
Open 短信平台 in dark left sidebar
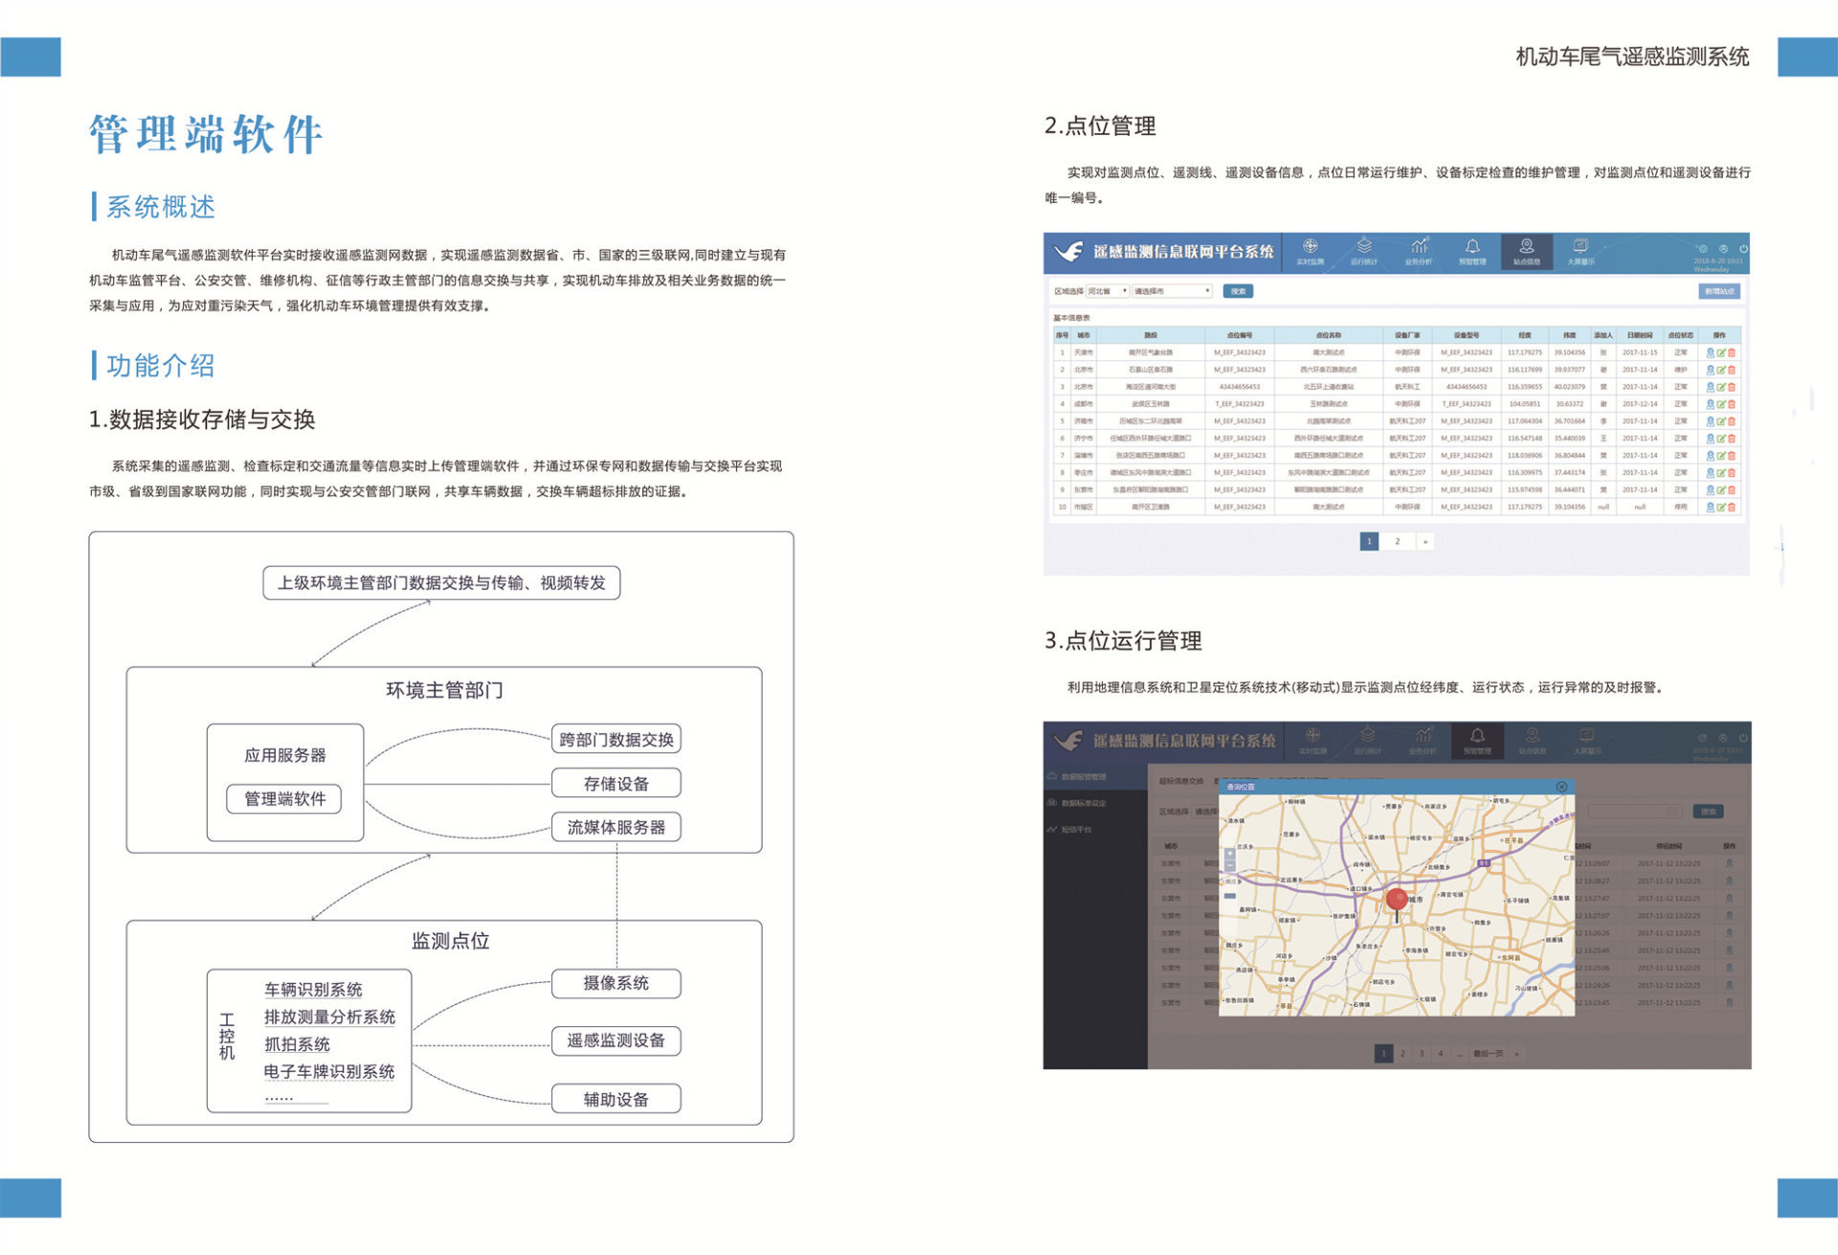coord(1076,829)
